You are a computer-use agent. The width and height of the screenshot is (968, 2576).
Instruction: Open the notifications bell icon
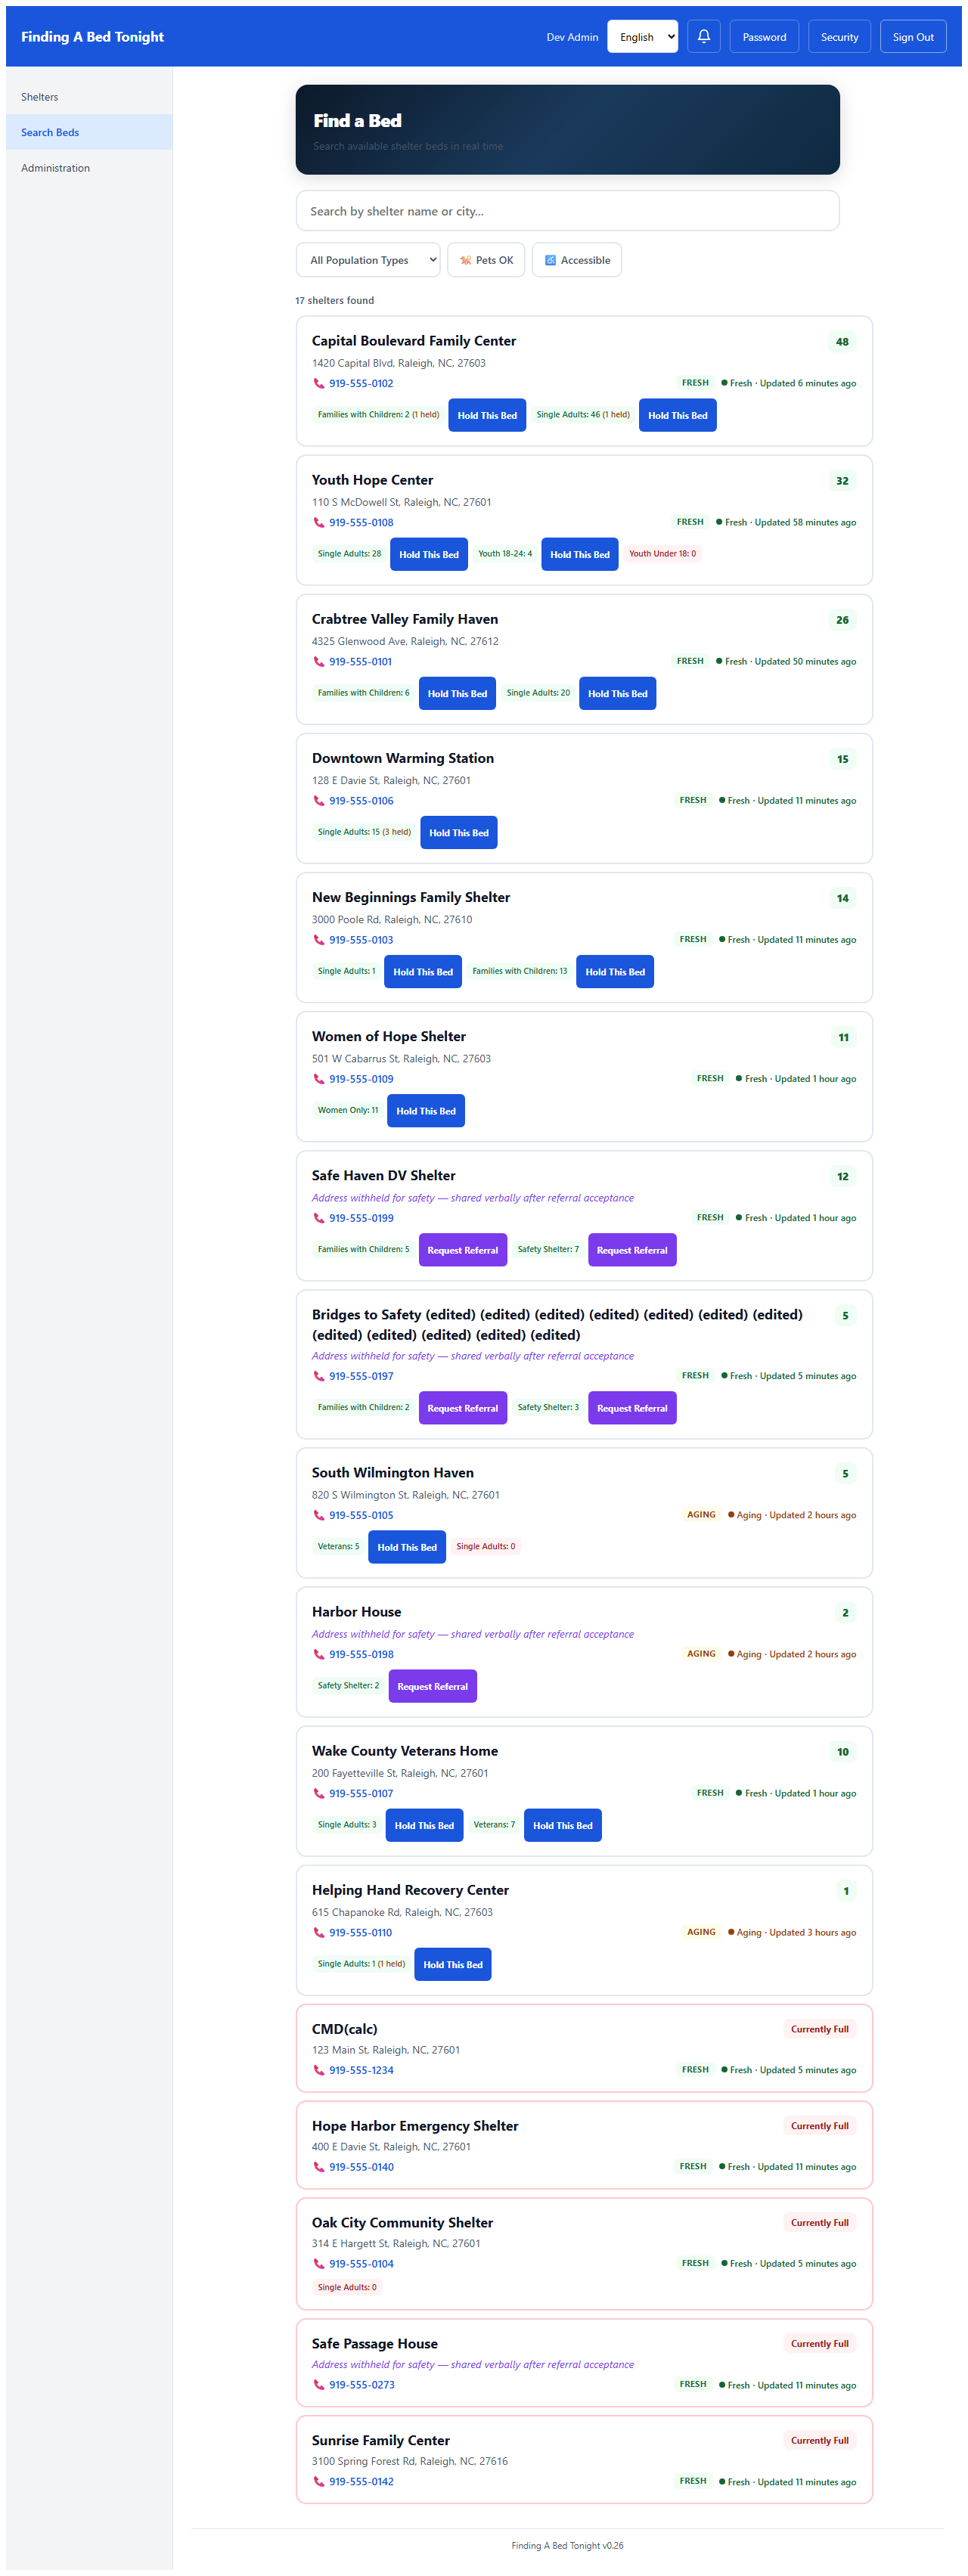[x=703, y=37]
